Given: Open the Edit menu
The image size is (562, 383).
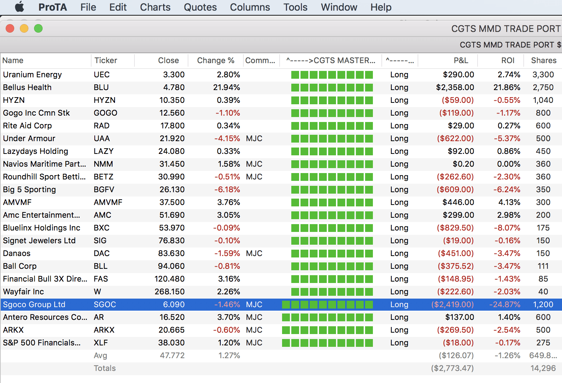Looking at the screenshot, I should (x=118, y=7).
